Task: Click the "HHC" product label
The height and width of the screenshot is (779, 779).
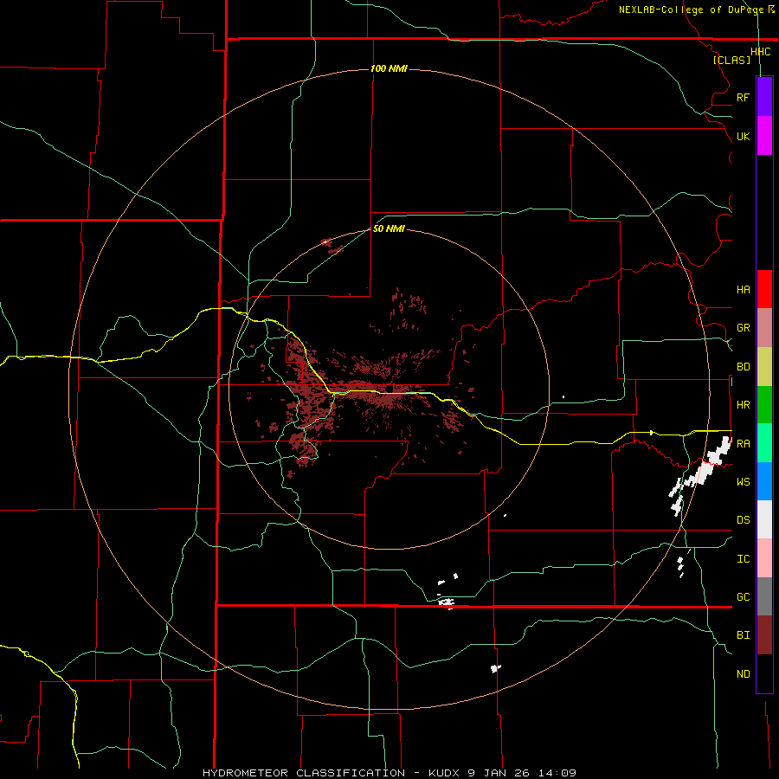Action: tap(761, 52)
